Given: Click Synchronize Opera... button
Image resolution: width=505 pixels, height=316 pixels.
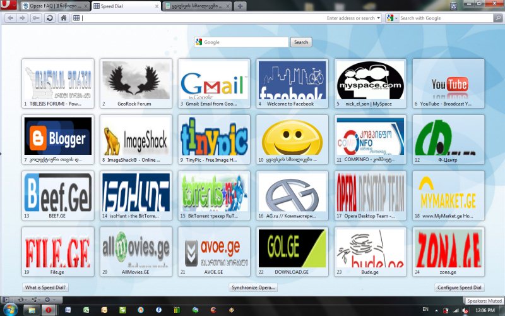Looking at the screenshot, I should click(253, 288).
